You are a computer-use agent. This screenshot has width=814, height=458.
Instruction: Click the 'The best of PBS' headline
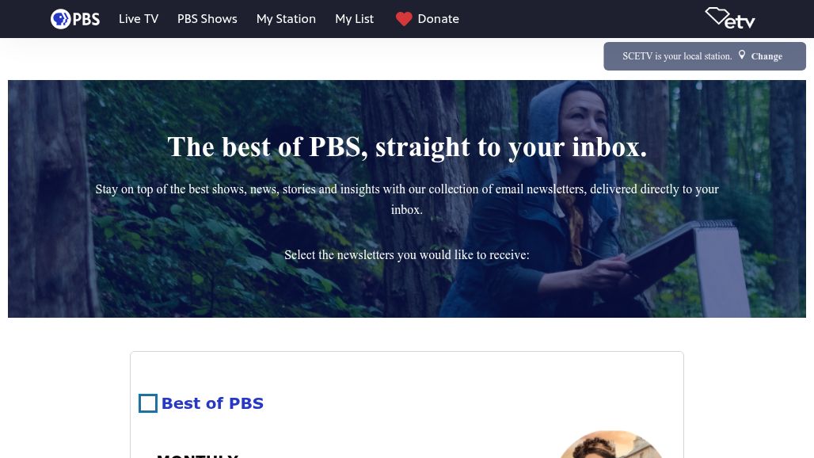tap(407, 147)
